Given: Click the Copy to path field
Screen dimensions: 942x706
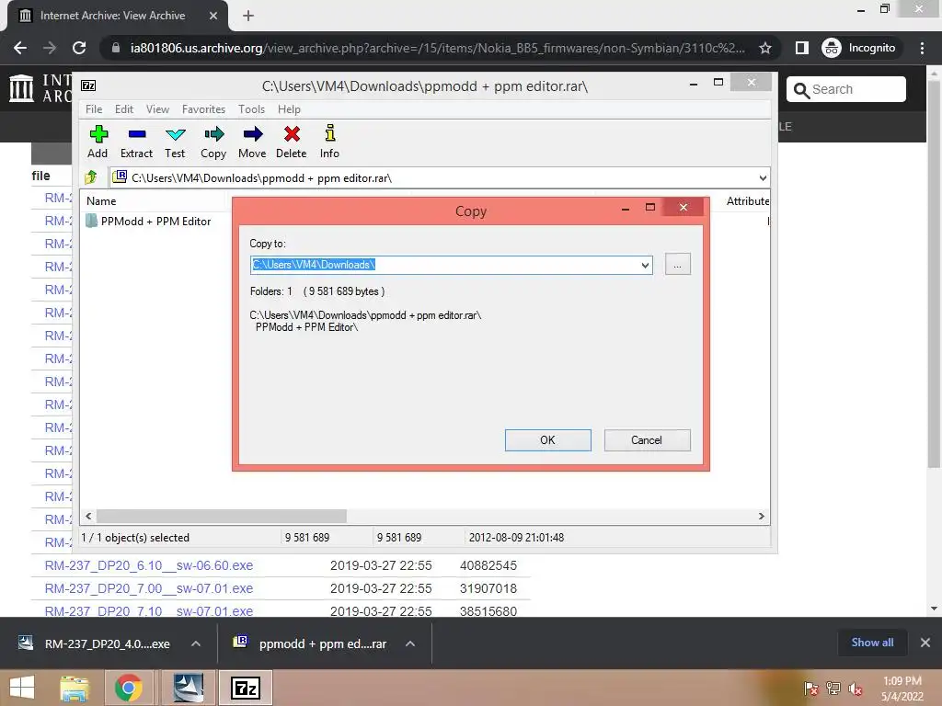Looking at the screenshot, I should tap(444, 265).
